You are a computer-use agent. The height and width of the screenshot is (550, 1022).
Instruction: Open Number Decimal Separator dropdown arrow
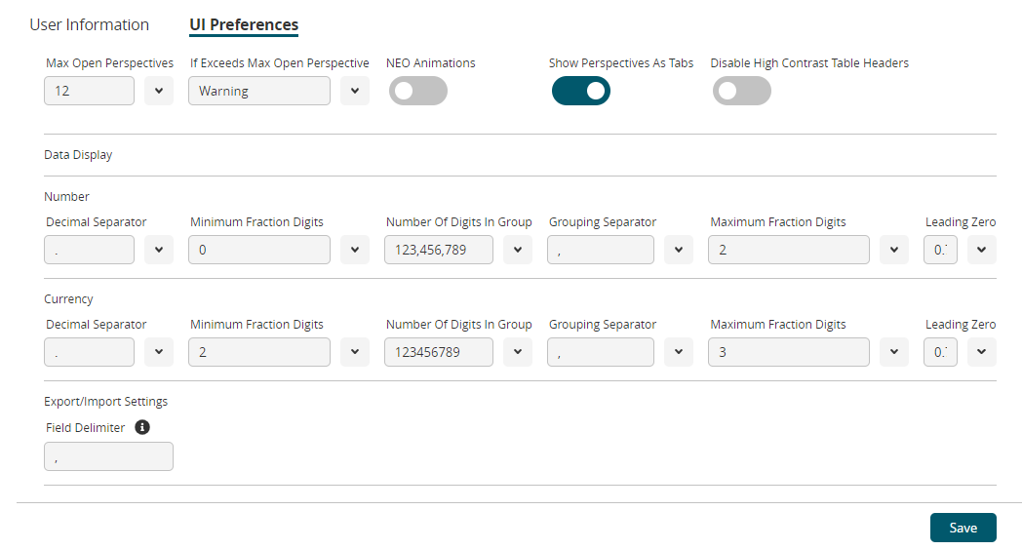click(x=159, y=250)
